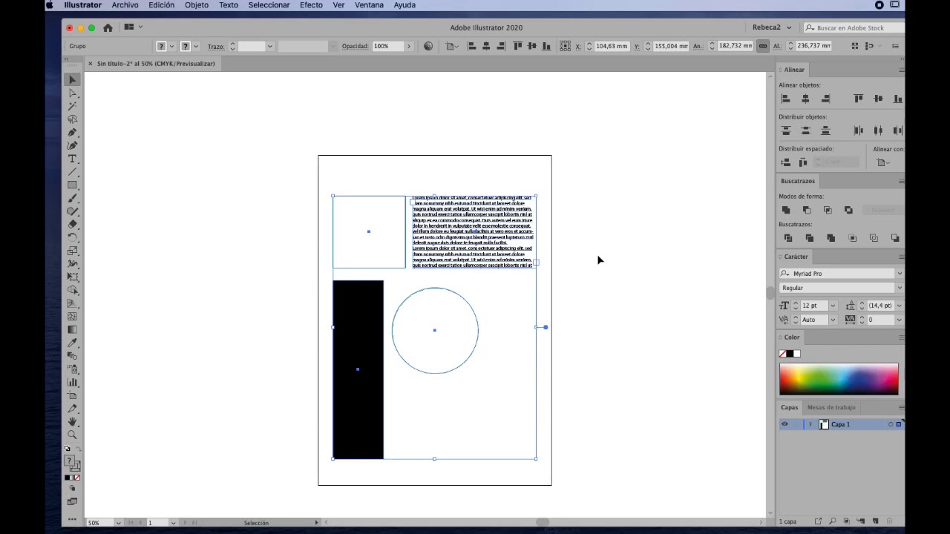Expand the Capa 1 layer sublayers
950x534 pixels.
tap(810, 424)
